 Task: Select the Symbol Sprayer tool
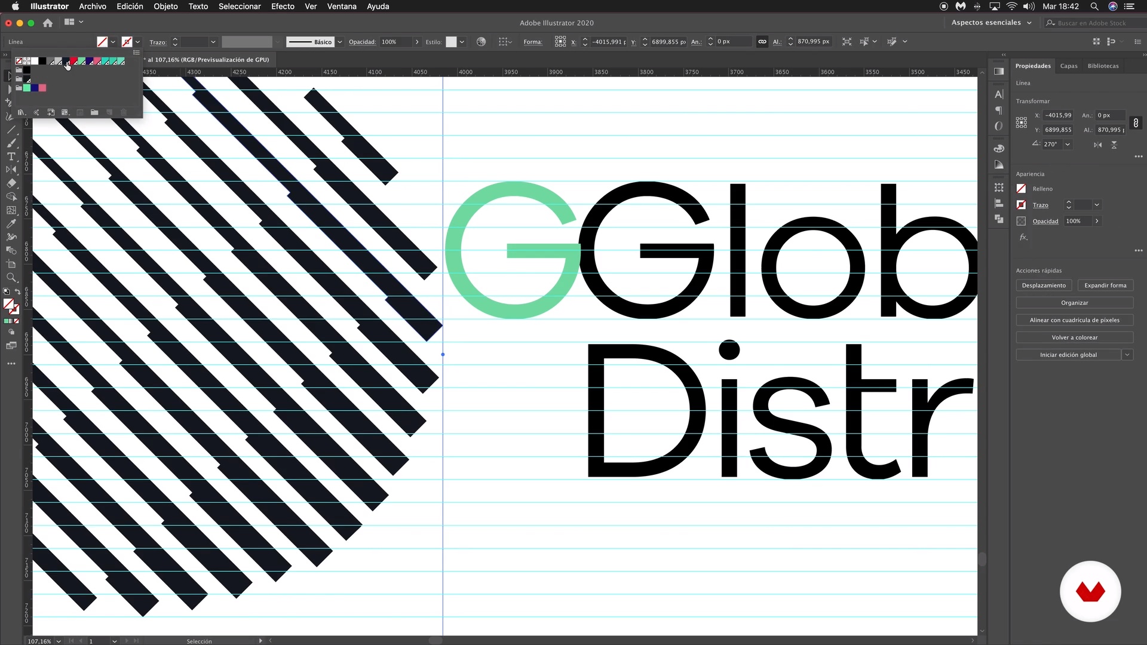[x=11, y=237]
